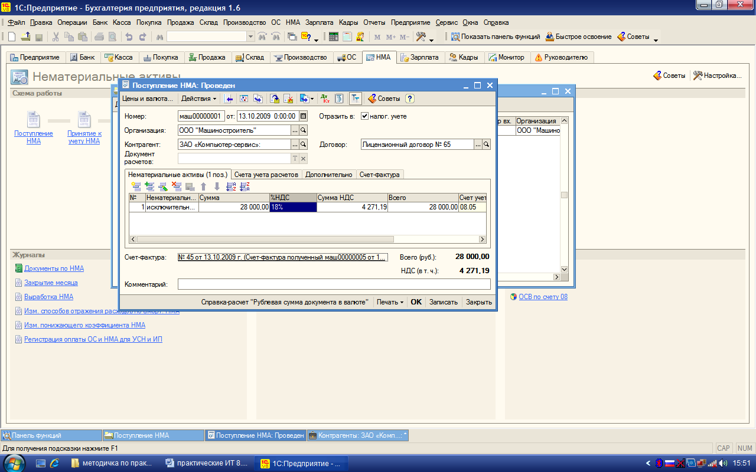Click the Дт/Кт posting results icon
This screenshot has height=472, width=756.
324,99
